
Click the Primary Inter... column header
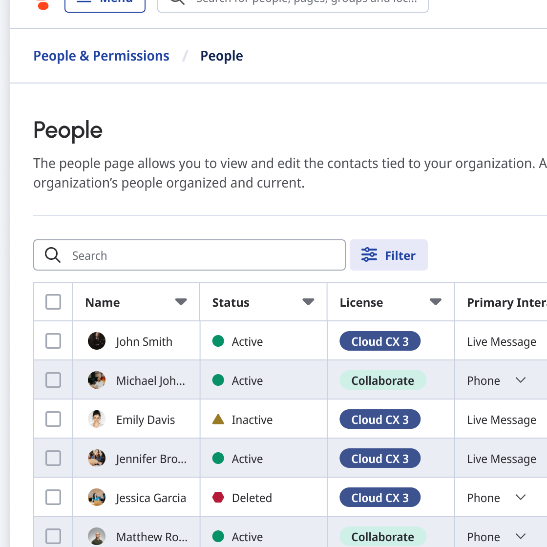click(x=507, y=302)
